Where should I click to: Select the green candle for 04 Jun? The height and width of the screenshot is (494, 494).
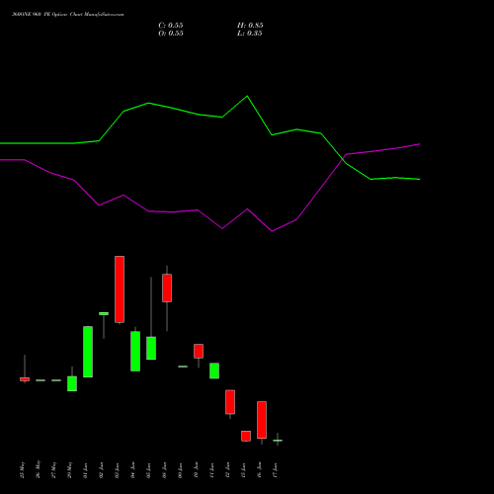[x=135, y=351]
